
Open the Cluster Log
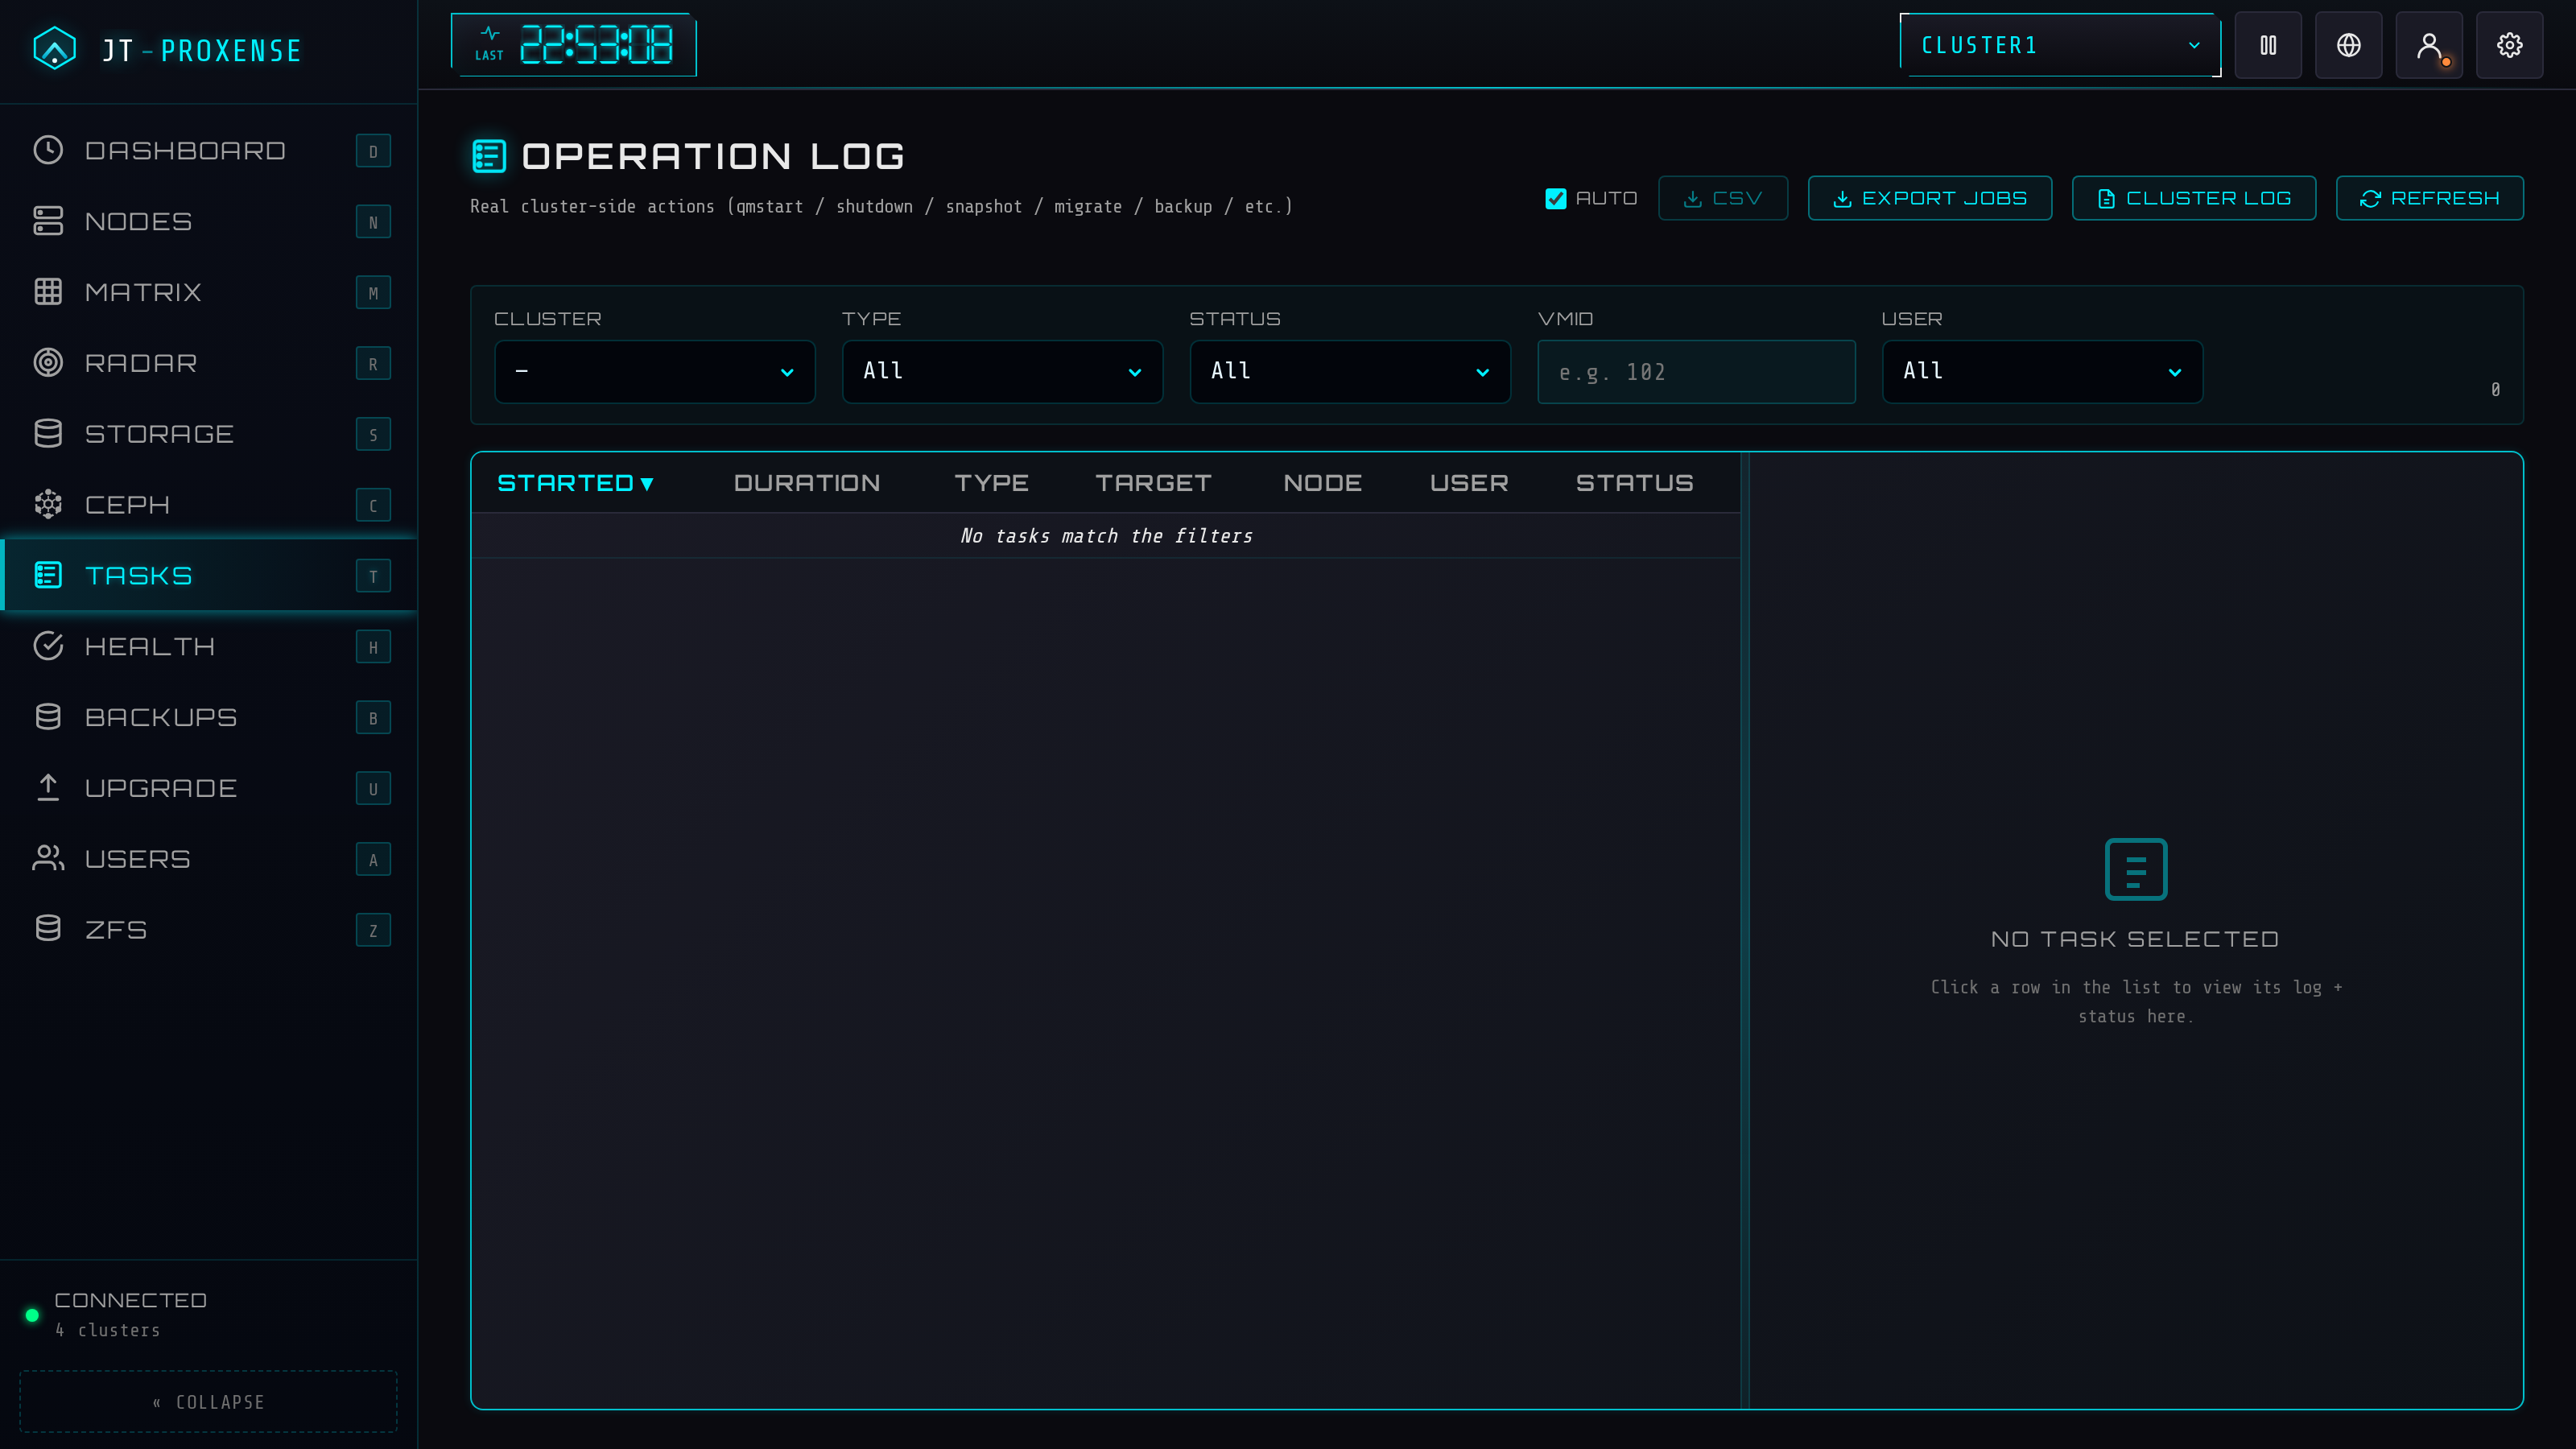(2194, 198)
